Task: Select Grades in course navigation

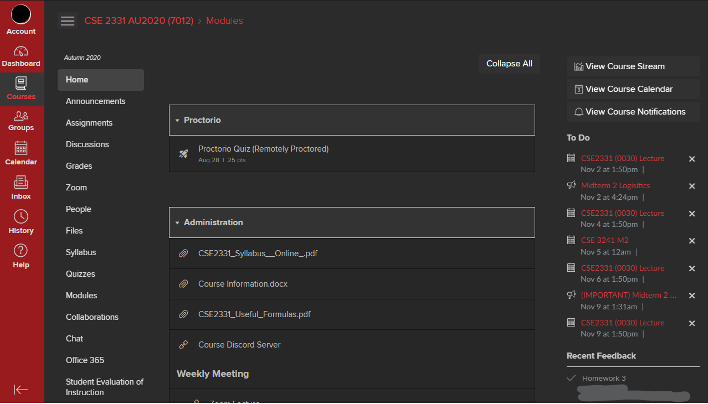Action: [79, 166]
